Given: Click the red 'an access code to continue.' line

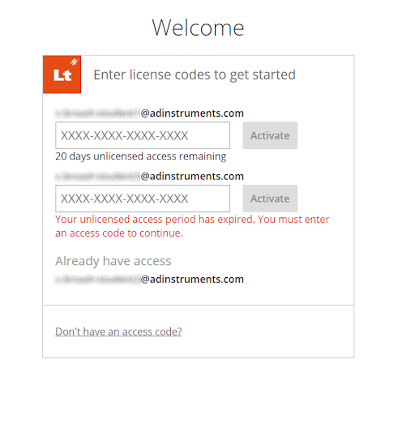Looking at the screenshot, I should pos(119,233).
